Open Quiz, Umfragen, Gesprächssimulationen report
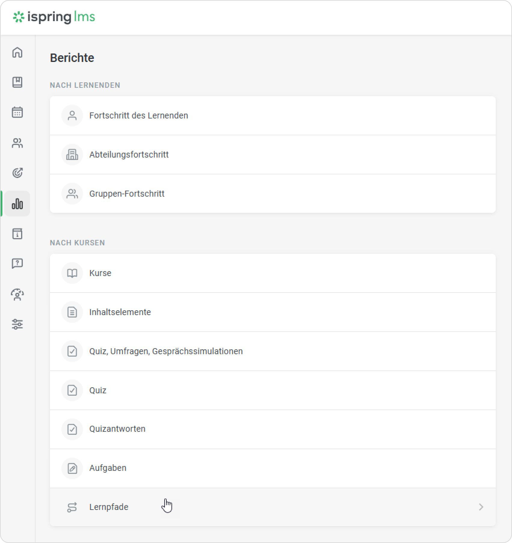The height and width of the screenshot is (543, 512). tap(166, 351)
